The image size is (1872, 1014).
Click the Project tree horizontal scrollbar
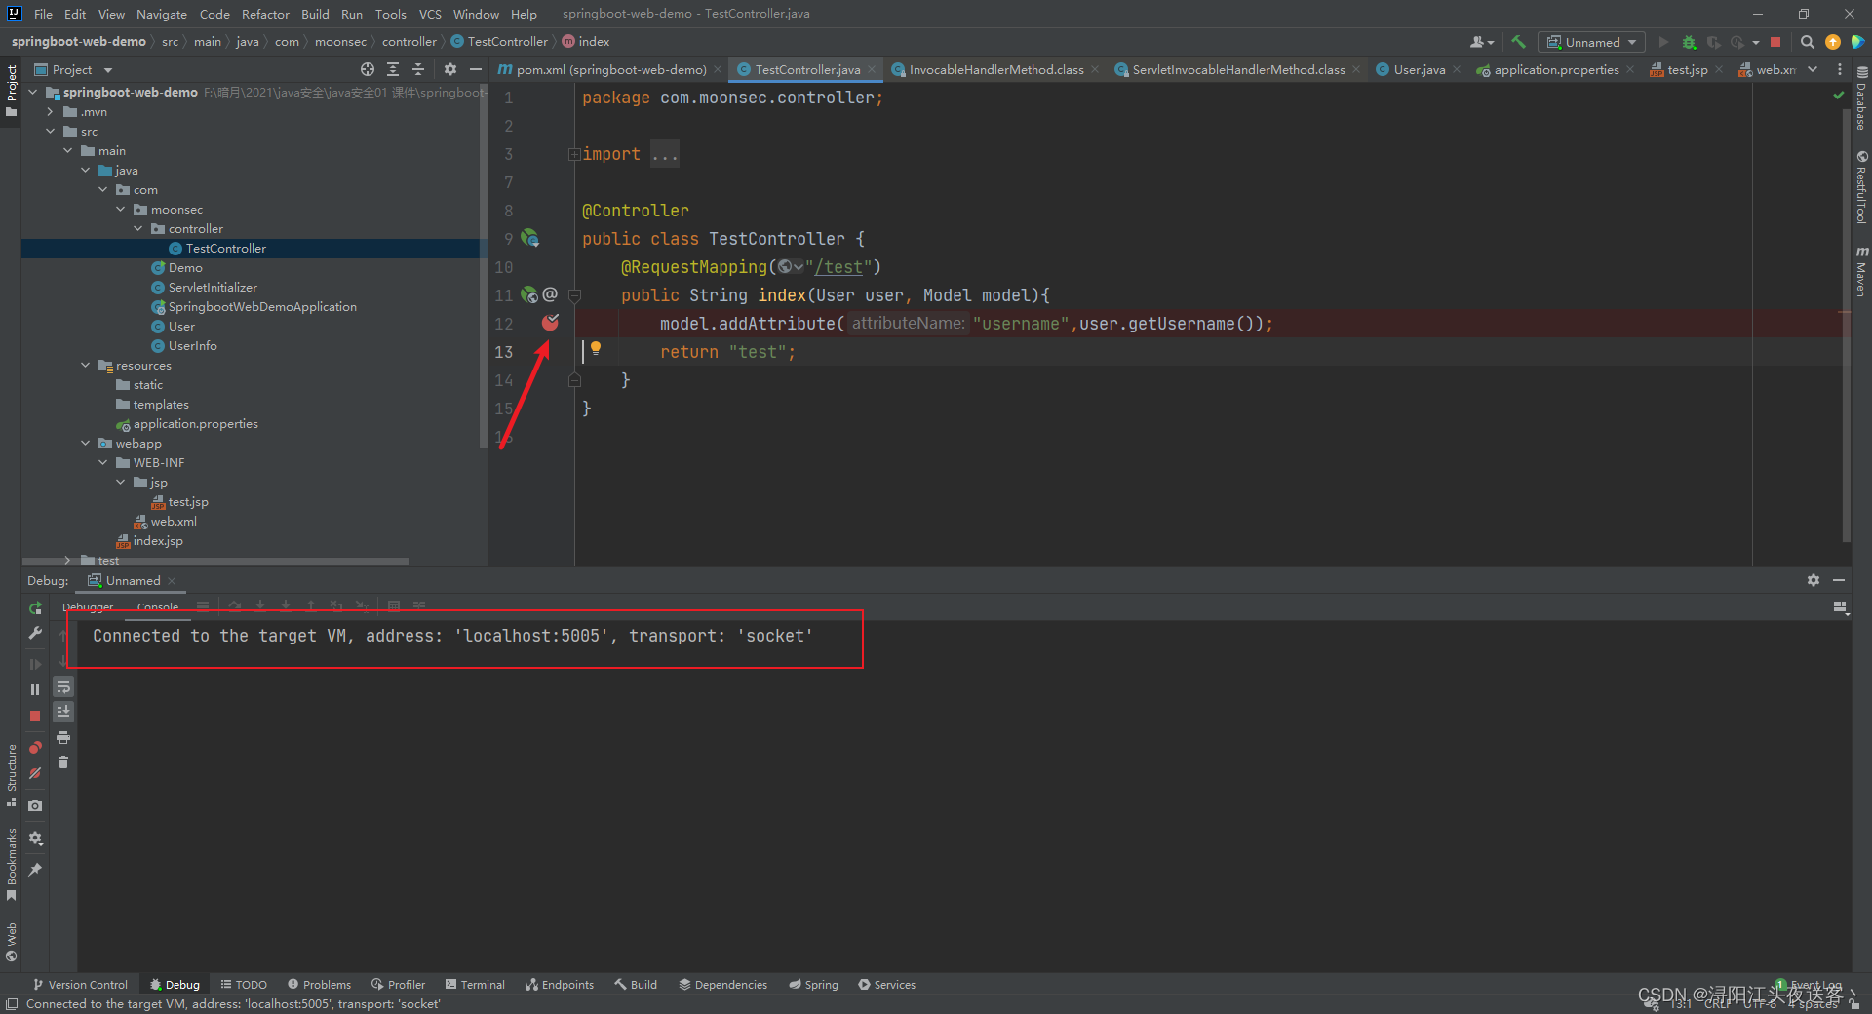coord(214,562)
